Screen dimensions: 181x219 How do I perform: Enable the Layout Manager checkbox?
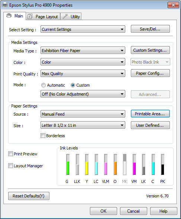pyautogui.click(x=11, y=166)
